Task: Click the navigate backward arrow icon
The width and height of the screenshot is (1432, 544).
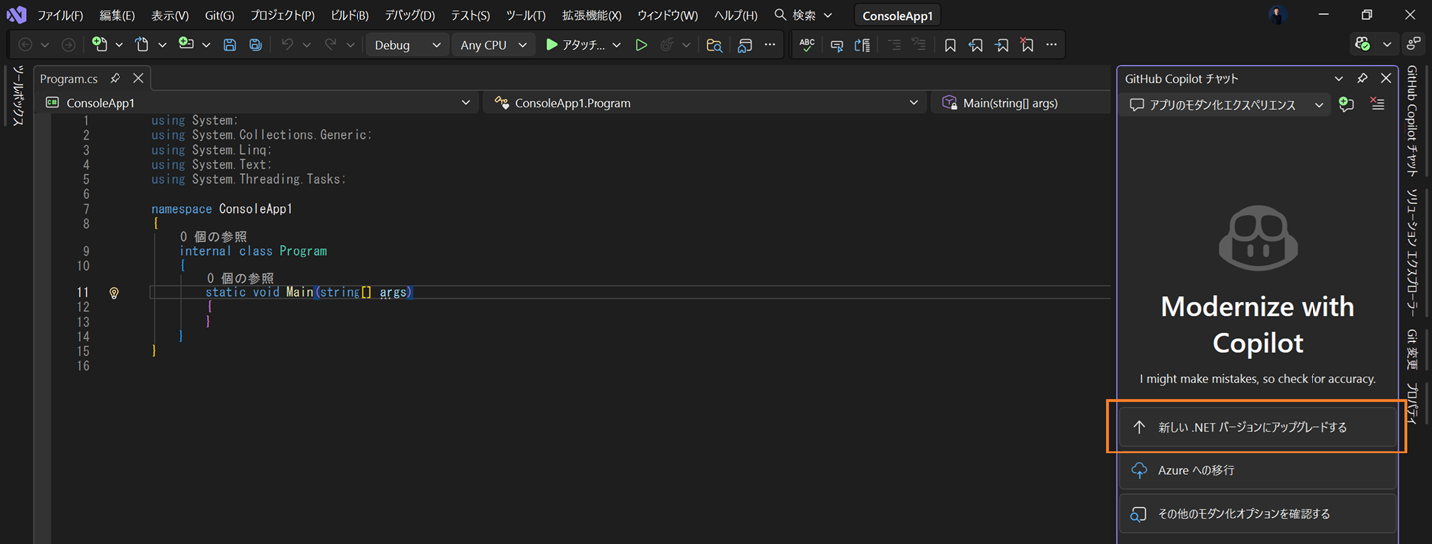Action: (x=26, y=45)
